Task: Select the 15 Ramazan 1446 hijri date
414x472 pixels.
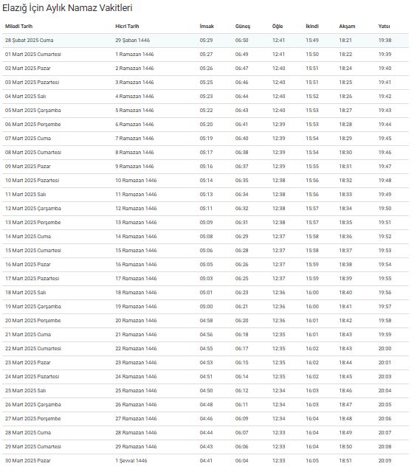Action: pos(136,251)
